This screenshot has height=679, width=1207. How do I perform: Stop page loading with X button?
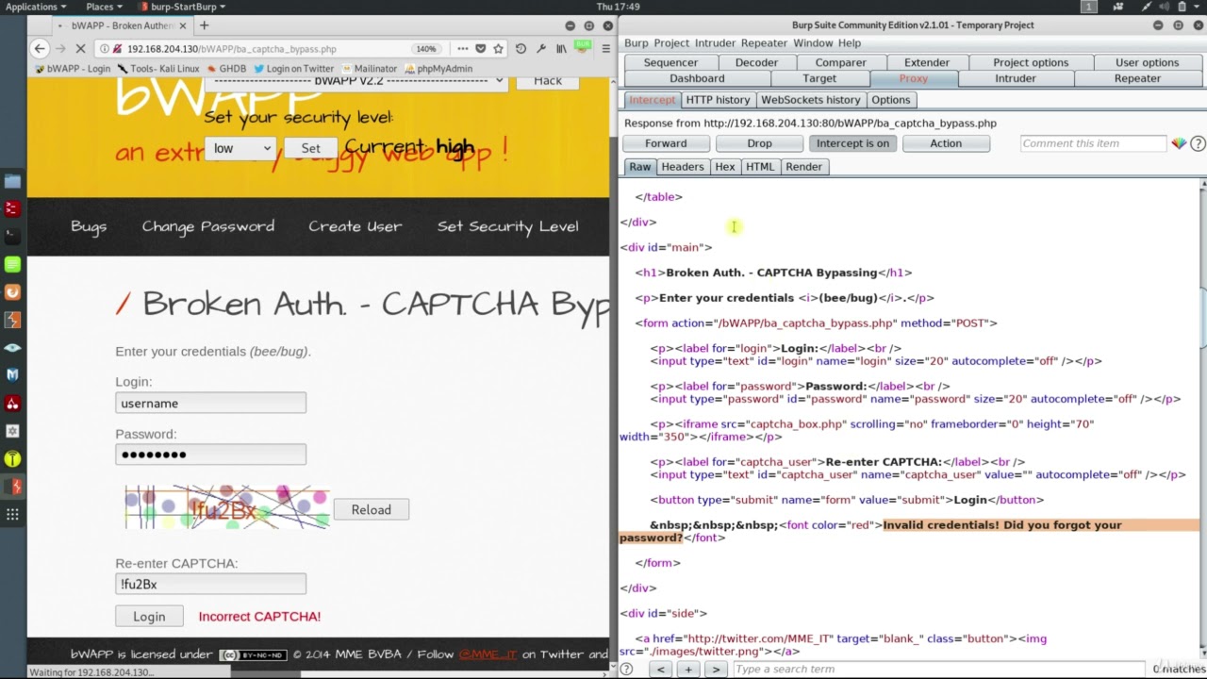(81, 48)
